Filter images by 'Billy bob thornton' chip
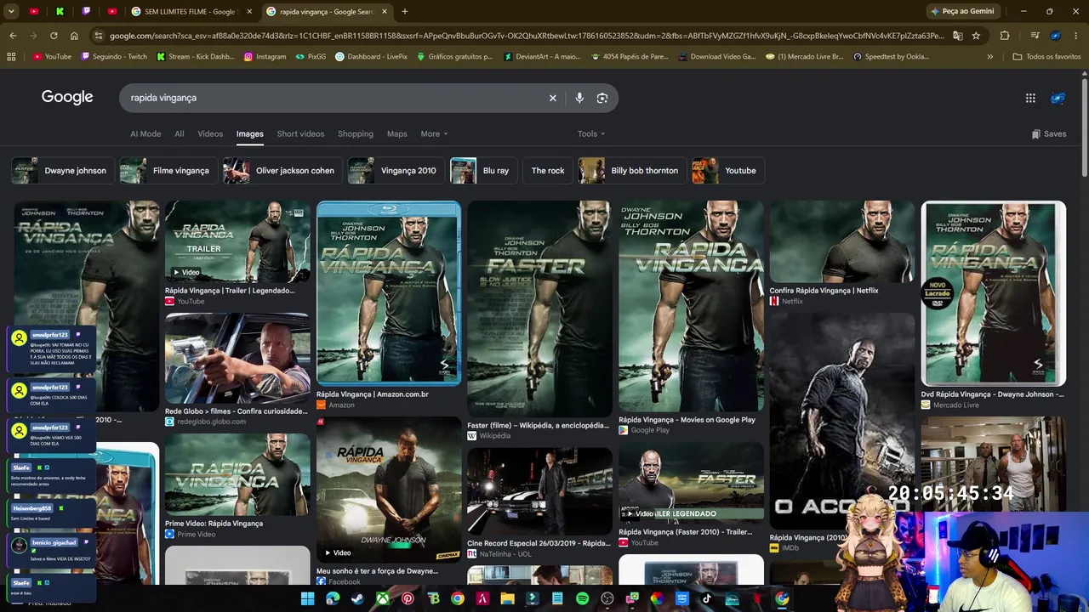 [632, 171]
